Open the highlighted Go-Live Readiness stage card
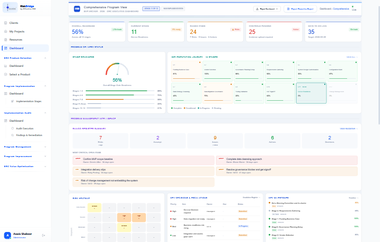 pyautogui.click(x=311, y=93)
